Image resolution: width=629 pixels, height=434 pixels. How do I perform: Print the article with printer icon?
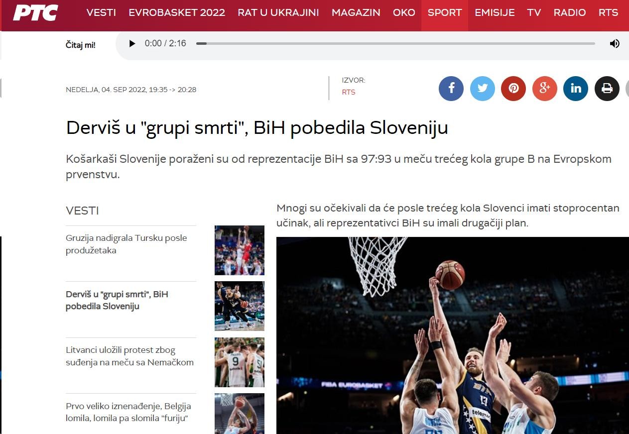(x=607, y=89)
